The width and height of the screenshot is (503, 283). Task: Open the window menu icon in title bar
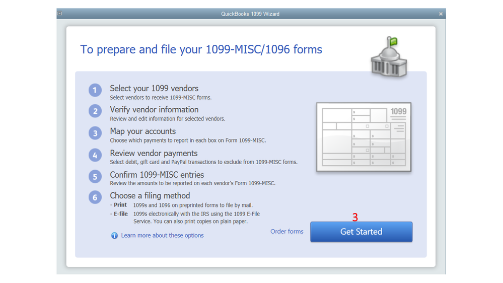pyautogui.click(x=60, y=14)
